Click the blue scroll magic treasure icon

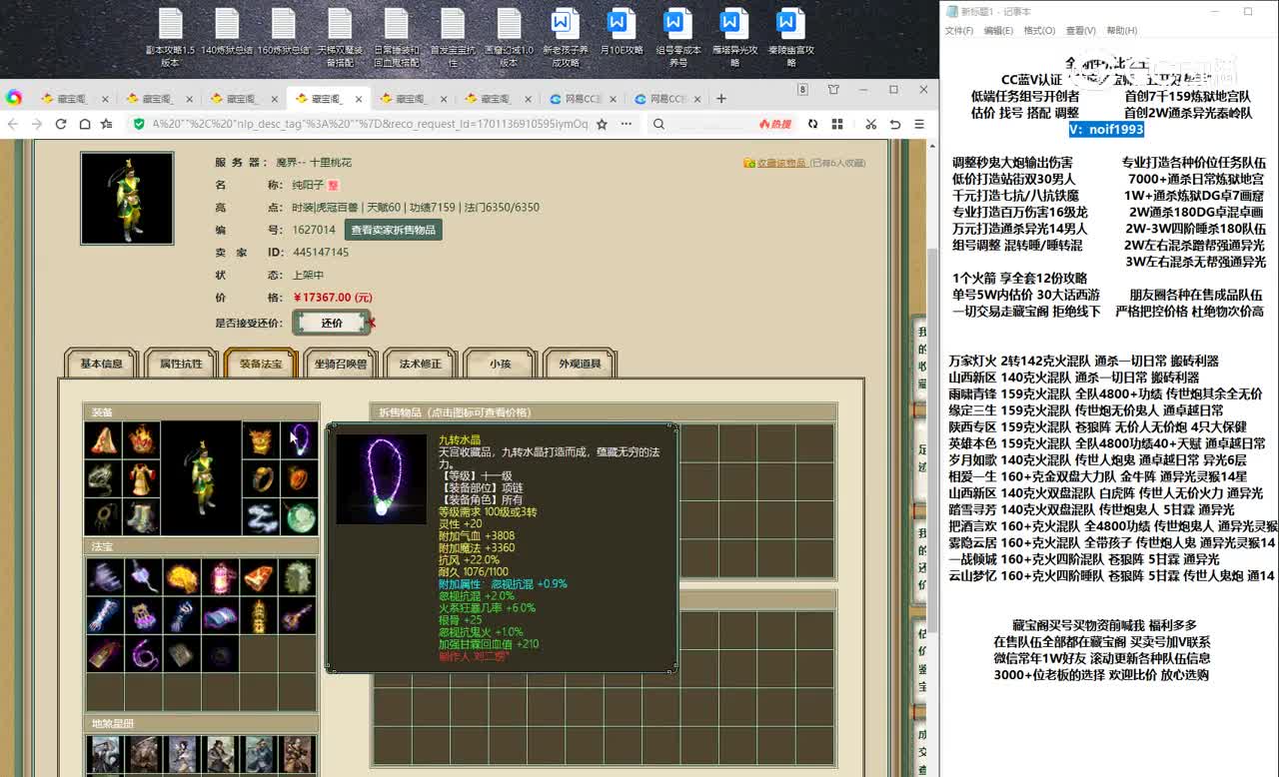click(x=220, y=615)
